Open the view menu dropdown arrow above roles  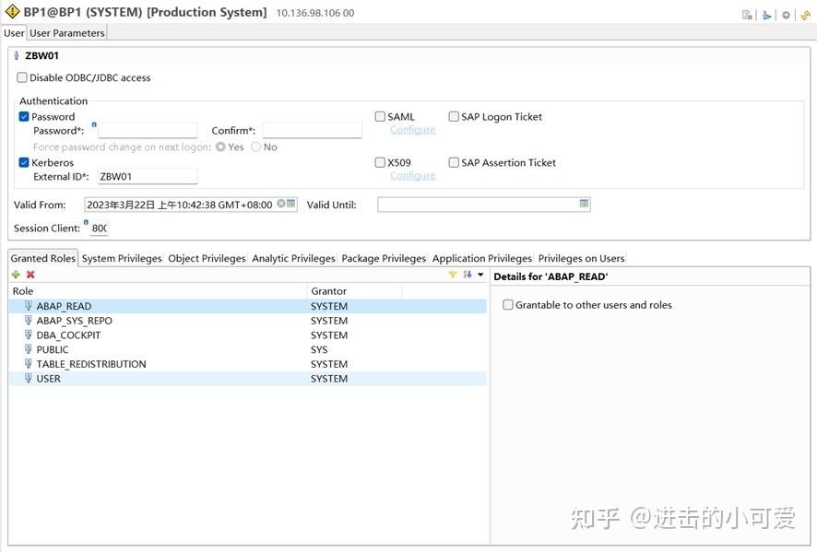480,275
